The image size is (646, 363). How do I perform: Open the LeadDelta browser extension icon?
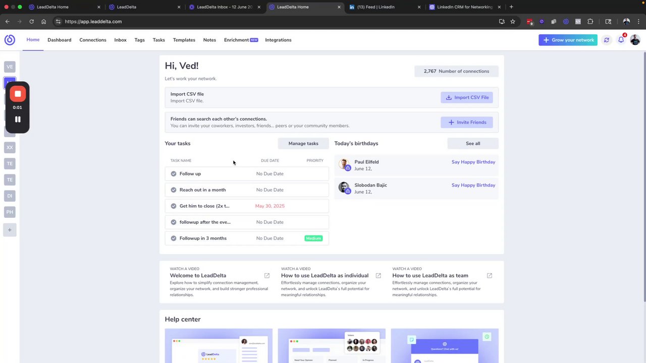click(566, 22)
